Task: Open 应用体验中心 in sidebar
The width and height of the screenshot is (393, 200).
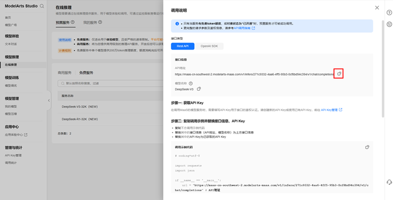Action: (x=14, y=135)
